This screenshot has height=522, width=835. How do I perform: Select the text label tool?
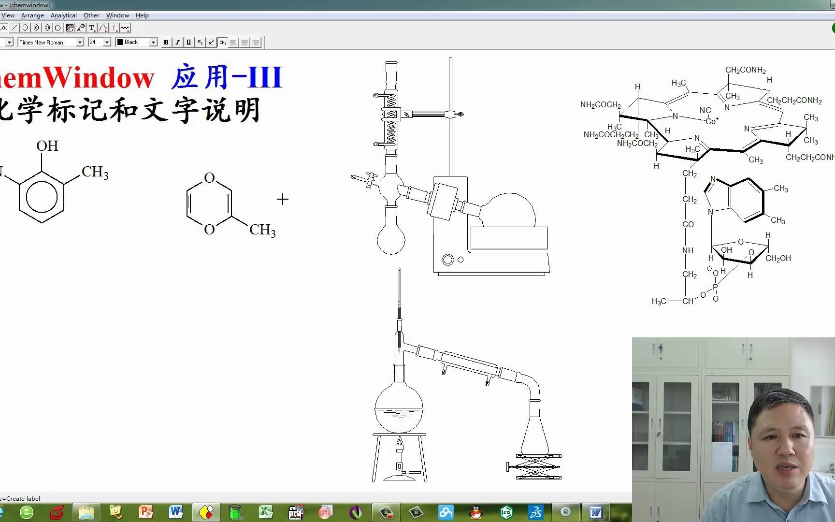92,28
